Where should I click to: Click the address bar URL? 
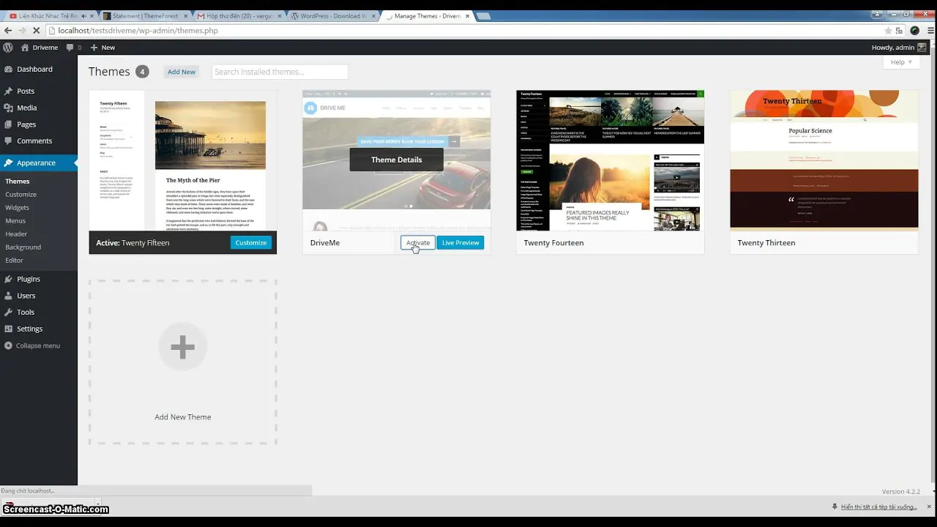[138, 30]
